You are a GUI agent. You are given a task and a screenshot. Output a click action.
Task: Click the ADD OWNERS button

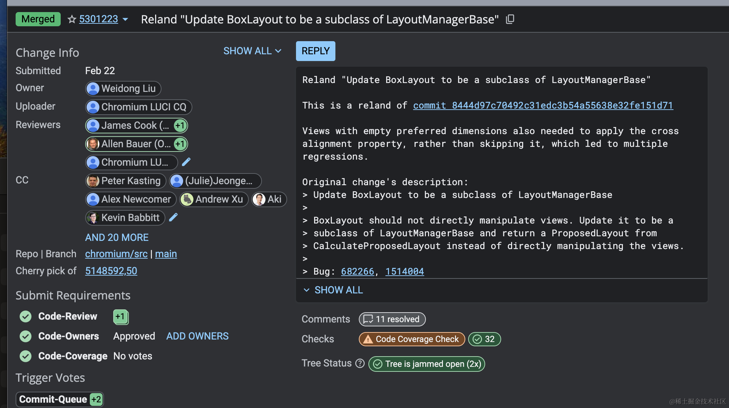coord(197,336)
